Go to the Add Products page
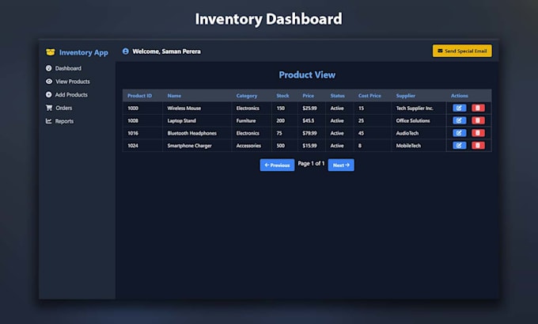 67,94
